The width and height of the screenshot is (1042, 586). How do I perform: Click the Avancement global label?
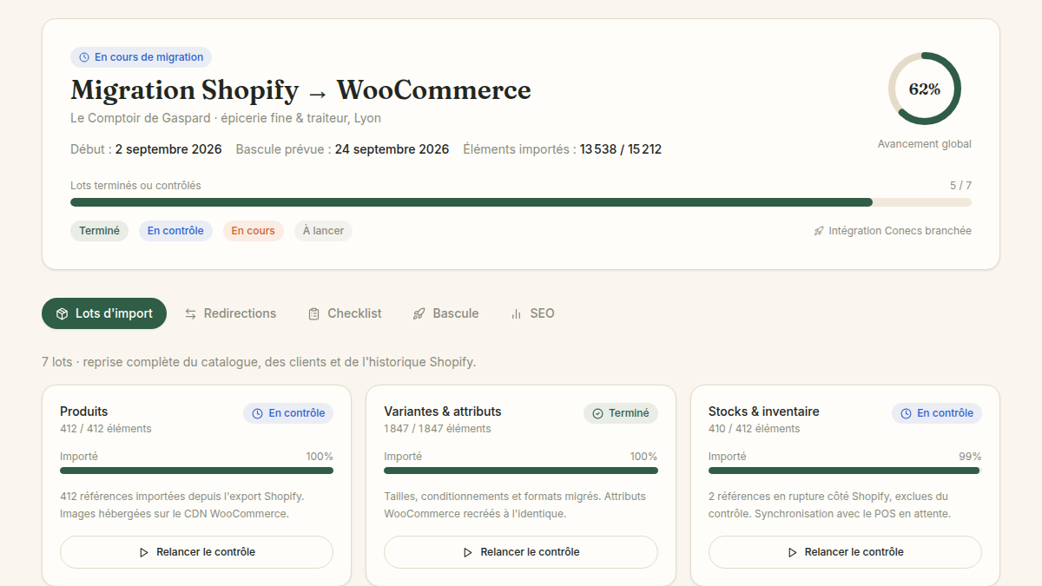click(x=925, y=144)
